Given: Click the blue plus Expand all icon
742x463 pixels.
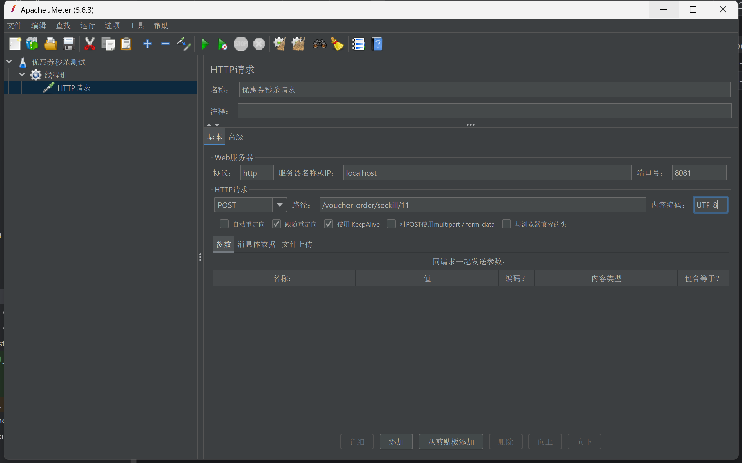Looking at the screenshot, I should [147, 44].
